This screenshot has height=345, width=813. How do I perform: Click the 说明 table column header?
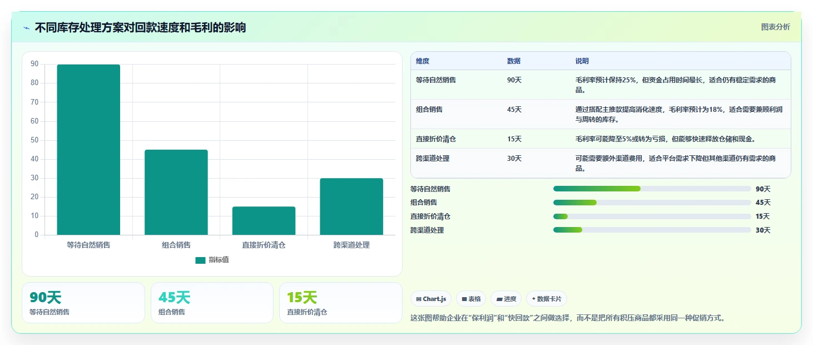coord(582,61)
